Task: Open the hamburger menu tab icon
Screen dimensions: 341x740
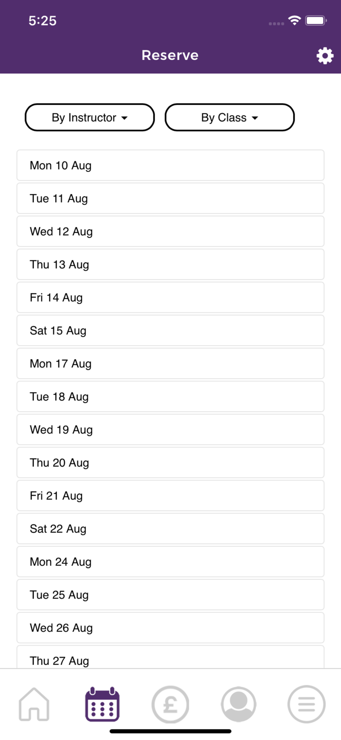Action: [306, 704]
